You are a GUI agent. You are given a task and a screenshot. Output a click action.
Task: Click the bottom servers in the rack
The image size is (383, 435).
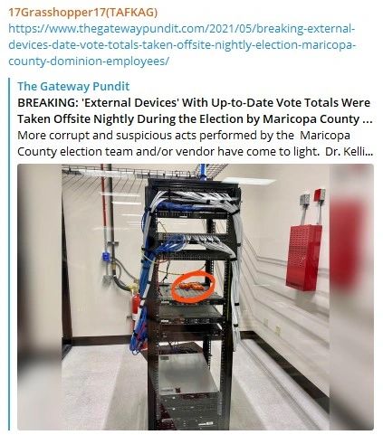[189, 407]
